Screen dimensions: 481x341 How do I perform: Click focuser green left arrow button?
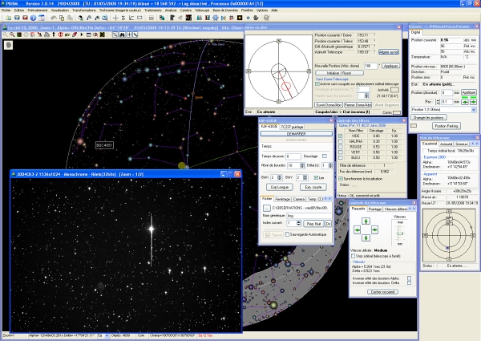(x=465, y=102)
